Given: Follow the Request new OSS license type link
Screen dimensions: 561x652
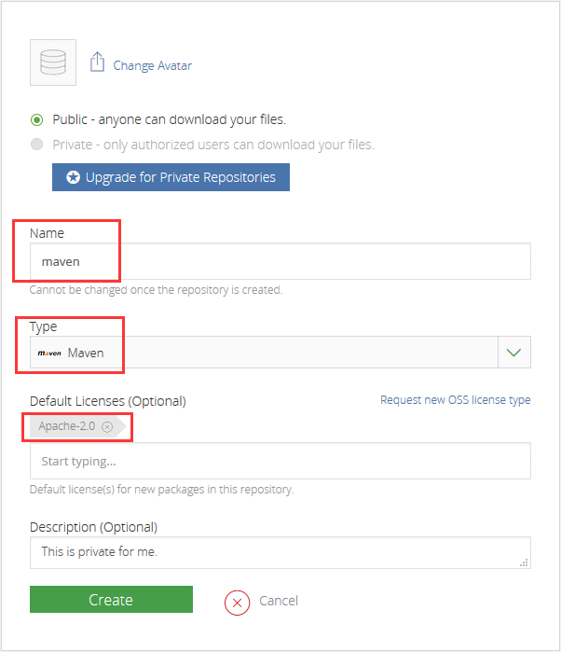Looking at the screenshot, I should pos(455,400).
